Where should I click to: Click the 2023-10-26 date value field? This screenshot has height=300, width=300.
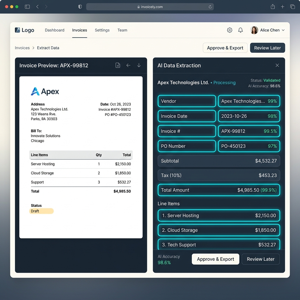coord(249,116)
